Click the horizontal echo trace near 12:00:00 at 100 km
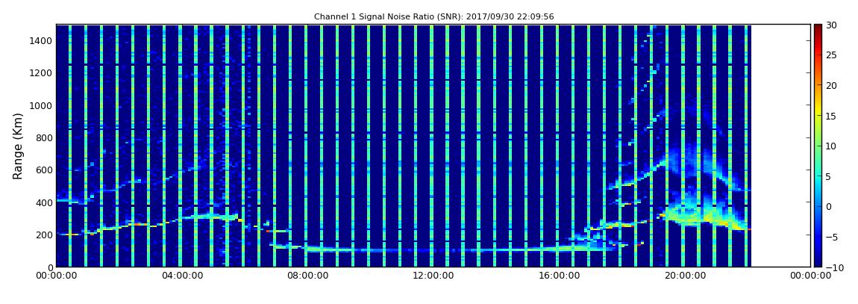Image resolution: width=858 pixels, height=304 pixels. point(432,250)
